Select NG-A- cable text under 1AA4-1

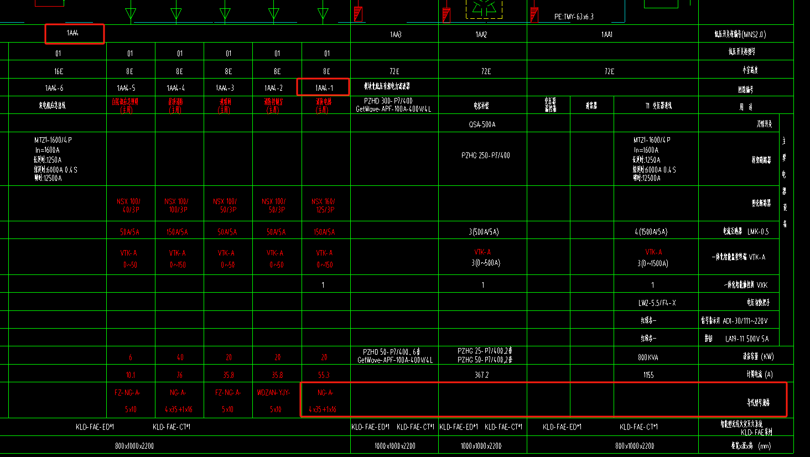click(x=325, y=392)
